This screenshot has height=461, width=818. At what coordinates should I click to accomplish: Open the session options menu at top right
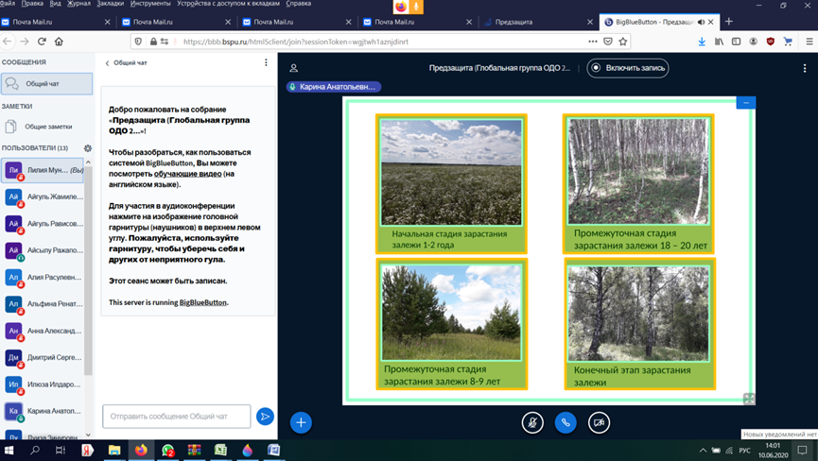point(805,68)
